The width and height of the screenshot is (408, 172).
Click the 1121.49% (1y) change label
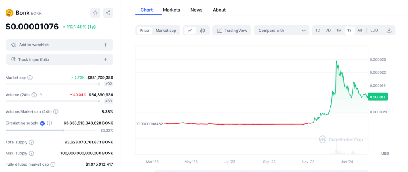pyautogui.click(x=79, y=27)
